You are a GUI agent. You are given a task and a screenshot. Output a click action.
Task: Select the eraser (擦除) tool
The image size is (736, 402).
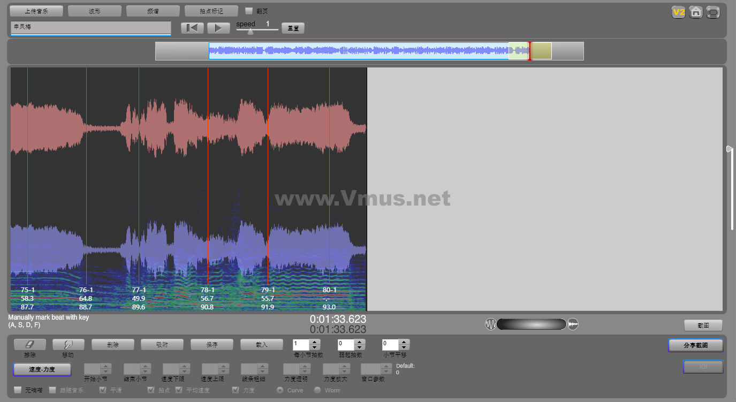29,345
